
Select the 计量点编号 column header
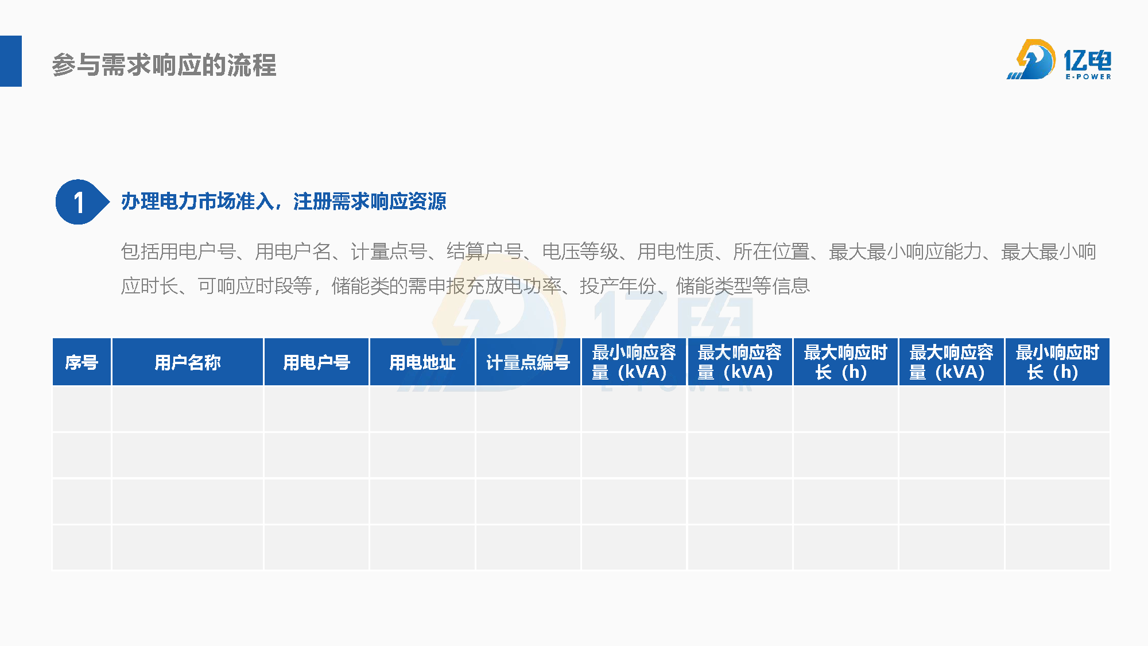coord(528,362)
